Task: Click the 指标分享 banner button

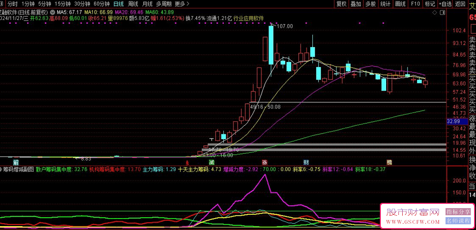Action: coord(458,211)
